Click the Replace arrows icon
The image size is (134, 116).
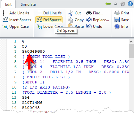[x=89, y=20]
